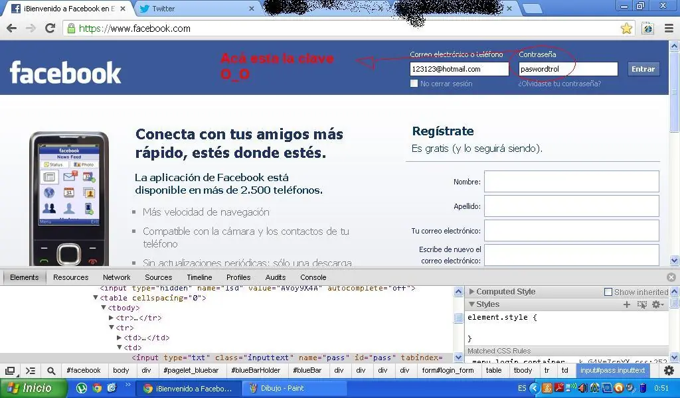Open the Timeline panel
This screenshot has height=398, width=680.
click(199, 277)
